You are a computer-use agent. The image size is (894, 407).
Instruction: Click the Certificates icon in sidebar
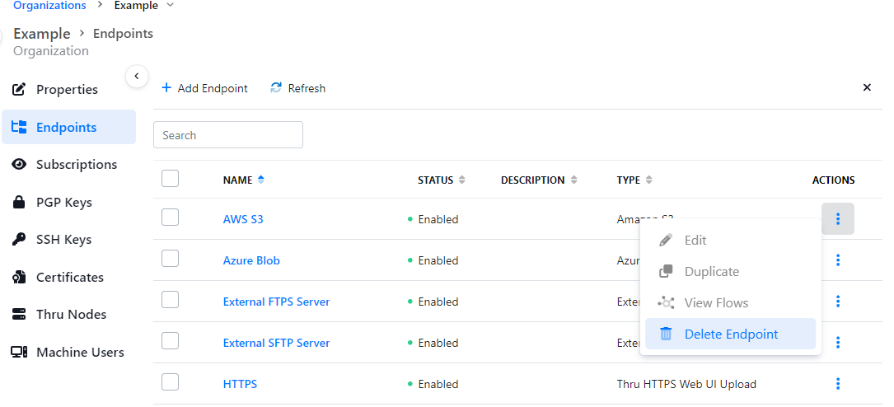[x=19, y=278]
